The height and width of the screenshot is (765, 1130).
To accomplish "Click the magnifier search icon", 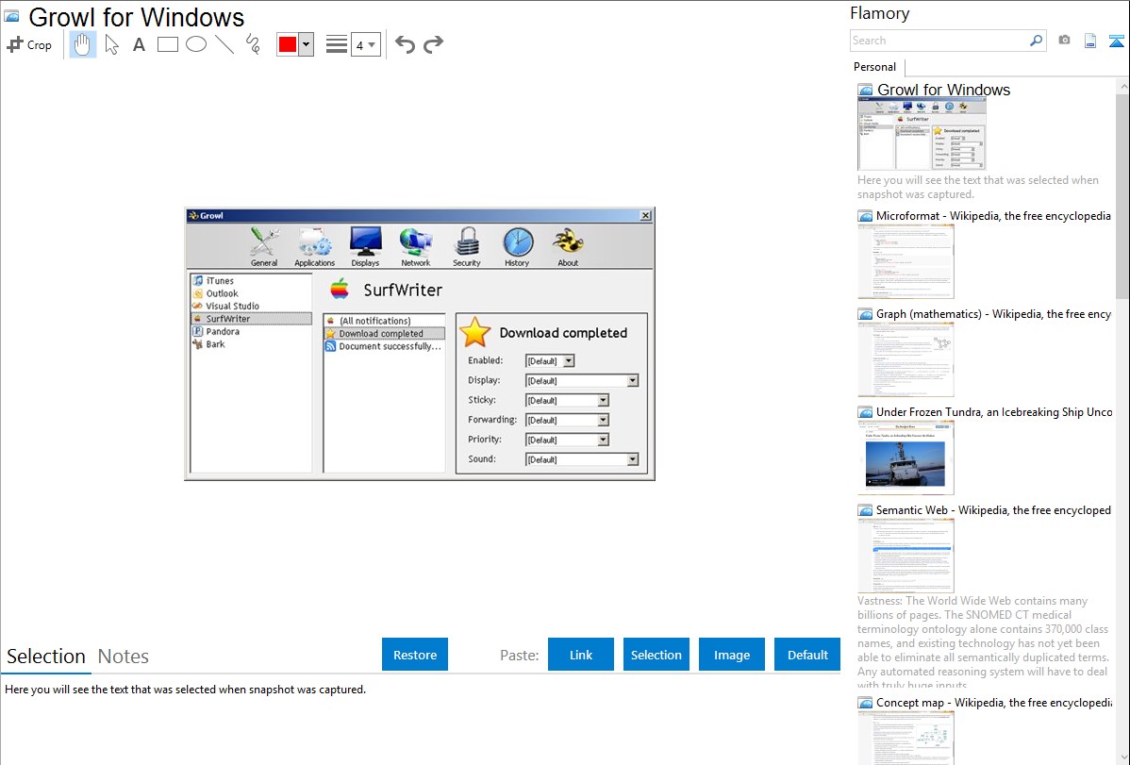I will [1037, 41].
